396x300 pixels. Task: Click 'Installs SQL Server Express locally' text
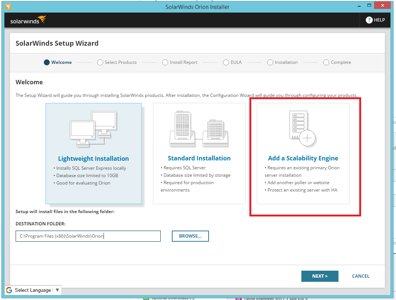click(91, 168)
